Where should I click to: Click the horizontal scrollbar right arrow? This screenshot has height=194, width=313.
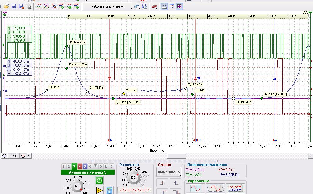(311, 156)
